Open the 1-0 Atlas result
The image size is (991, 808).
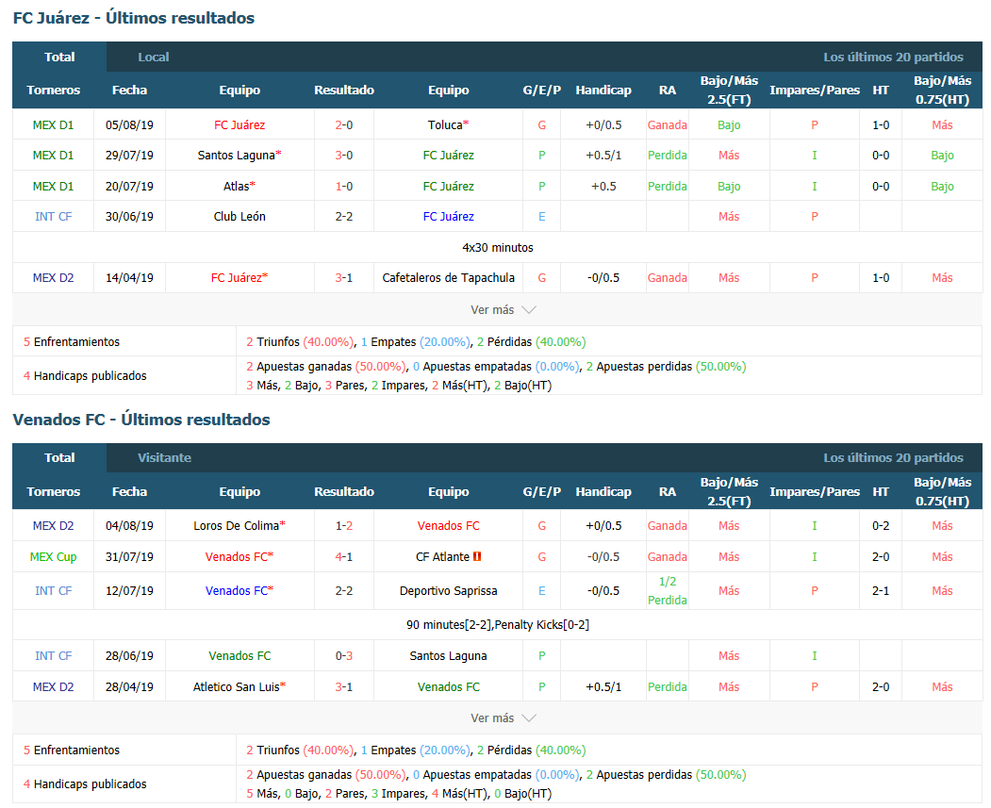pos(344,187)
